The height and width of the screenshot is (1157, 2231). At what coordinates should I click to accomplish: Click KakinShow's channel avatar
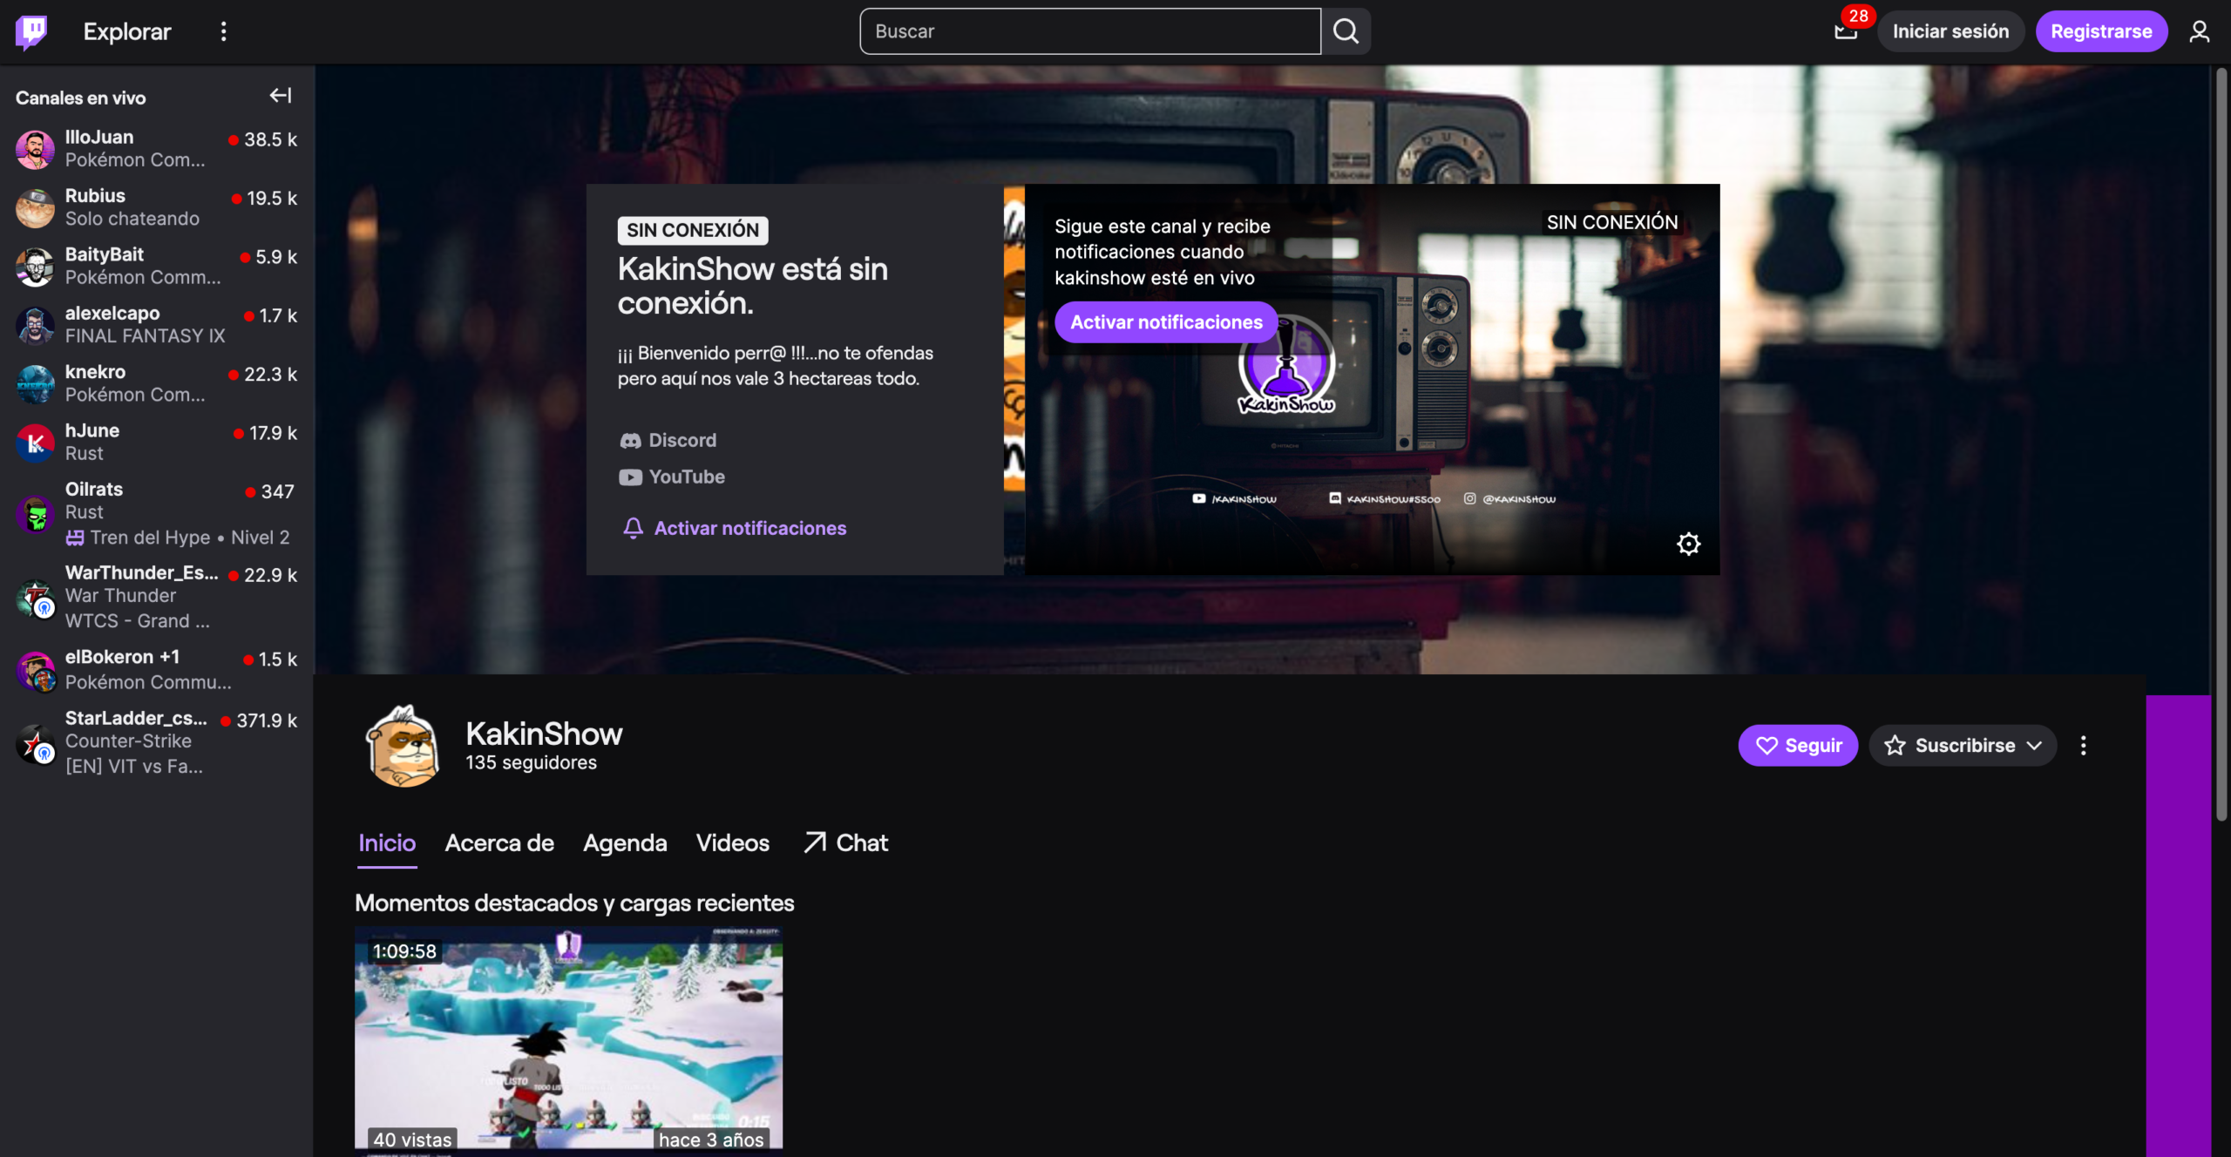tap(403, 746)
